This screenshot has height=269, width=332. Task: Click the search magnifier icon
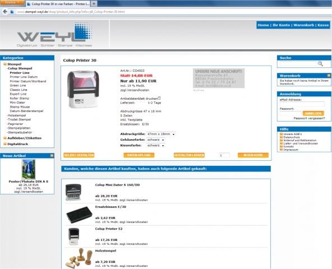320,64
